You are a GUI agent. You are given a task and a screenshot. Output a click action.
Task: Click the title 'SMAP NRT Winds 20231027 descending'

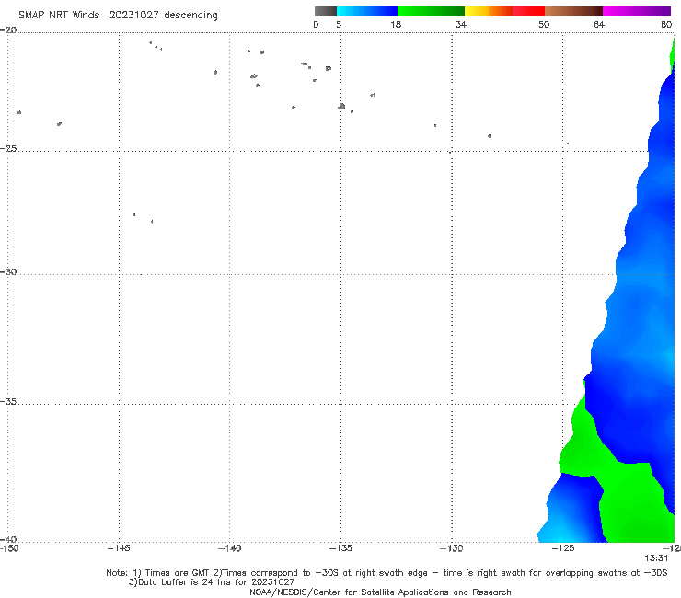(x=118, y=16)
